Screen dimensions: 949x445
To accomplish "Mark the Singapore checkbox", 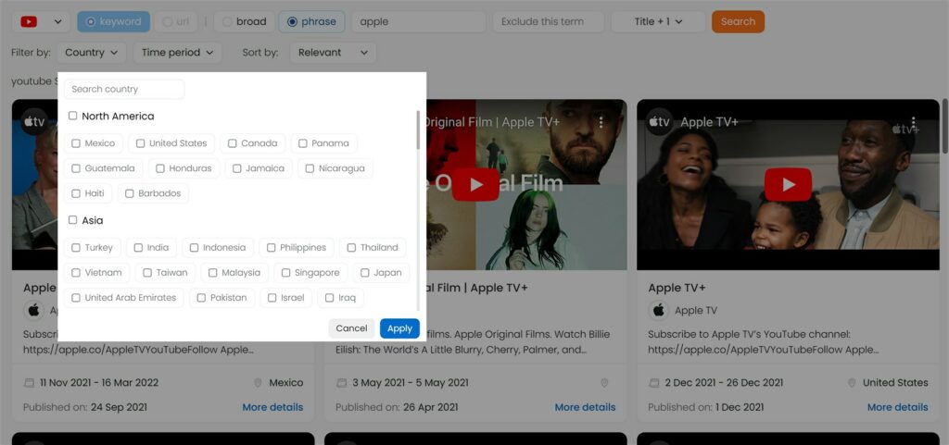I will pyautogui.click(x=285, y=273).
